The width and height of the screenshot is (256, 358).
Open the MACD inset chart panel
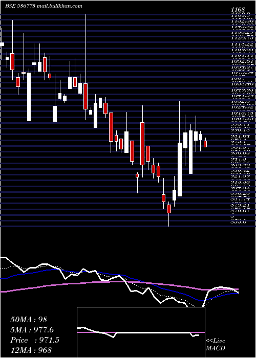pos(141,332)
